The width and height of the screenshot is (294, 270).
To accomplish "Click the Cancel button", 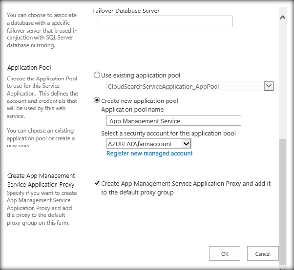I will click(263, 253).
